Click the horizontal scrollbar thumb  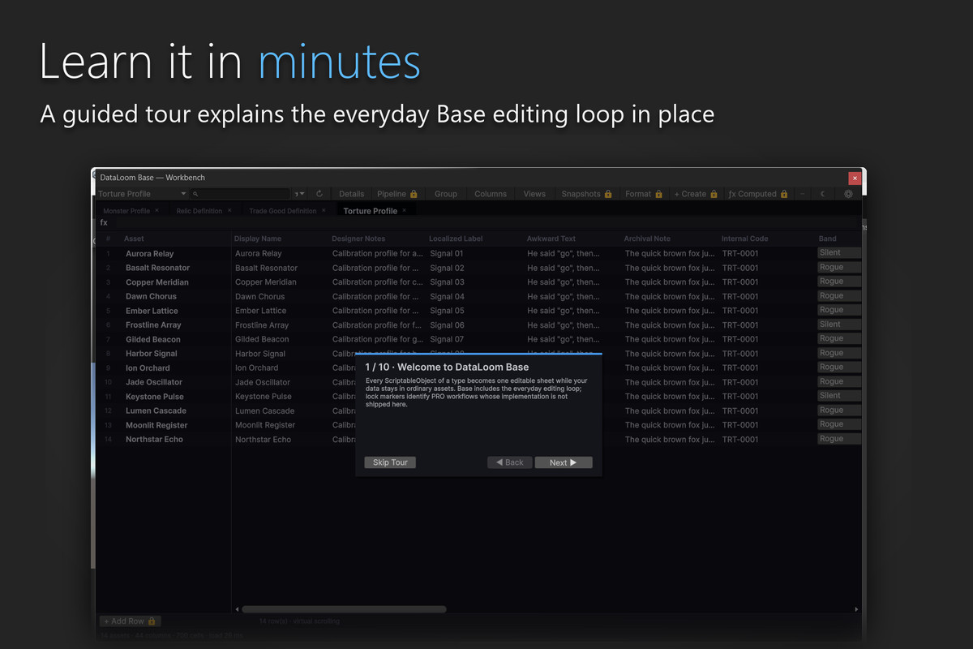point(344,609)
